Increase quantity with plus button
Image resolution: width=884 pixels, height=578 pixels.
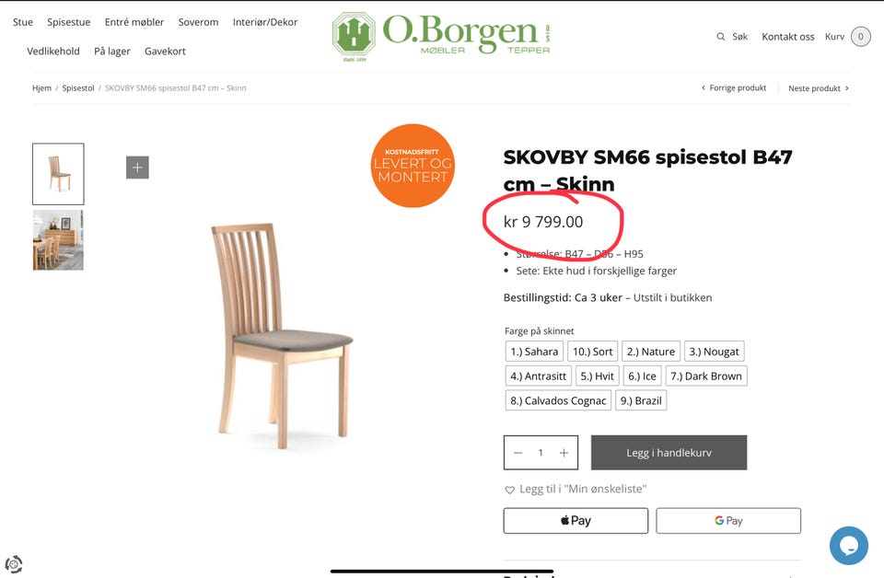coord(564,453)
